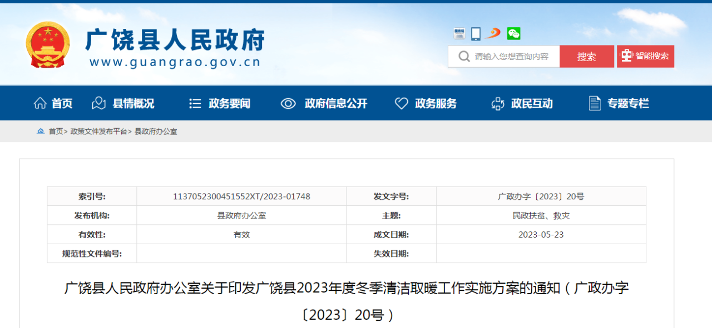
Task: Click the 发文字号: label cell
Action: (x=391, y=196)
